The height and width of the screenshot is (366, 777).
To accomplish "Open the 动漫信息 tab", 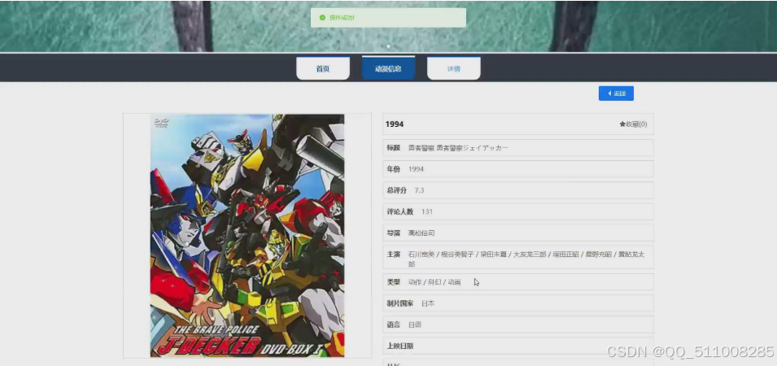I will 388,68.
